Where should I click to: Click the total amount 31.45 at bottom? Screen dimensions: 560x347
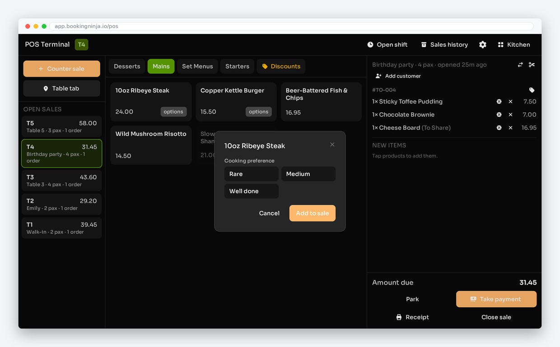click(528, 282)
